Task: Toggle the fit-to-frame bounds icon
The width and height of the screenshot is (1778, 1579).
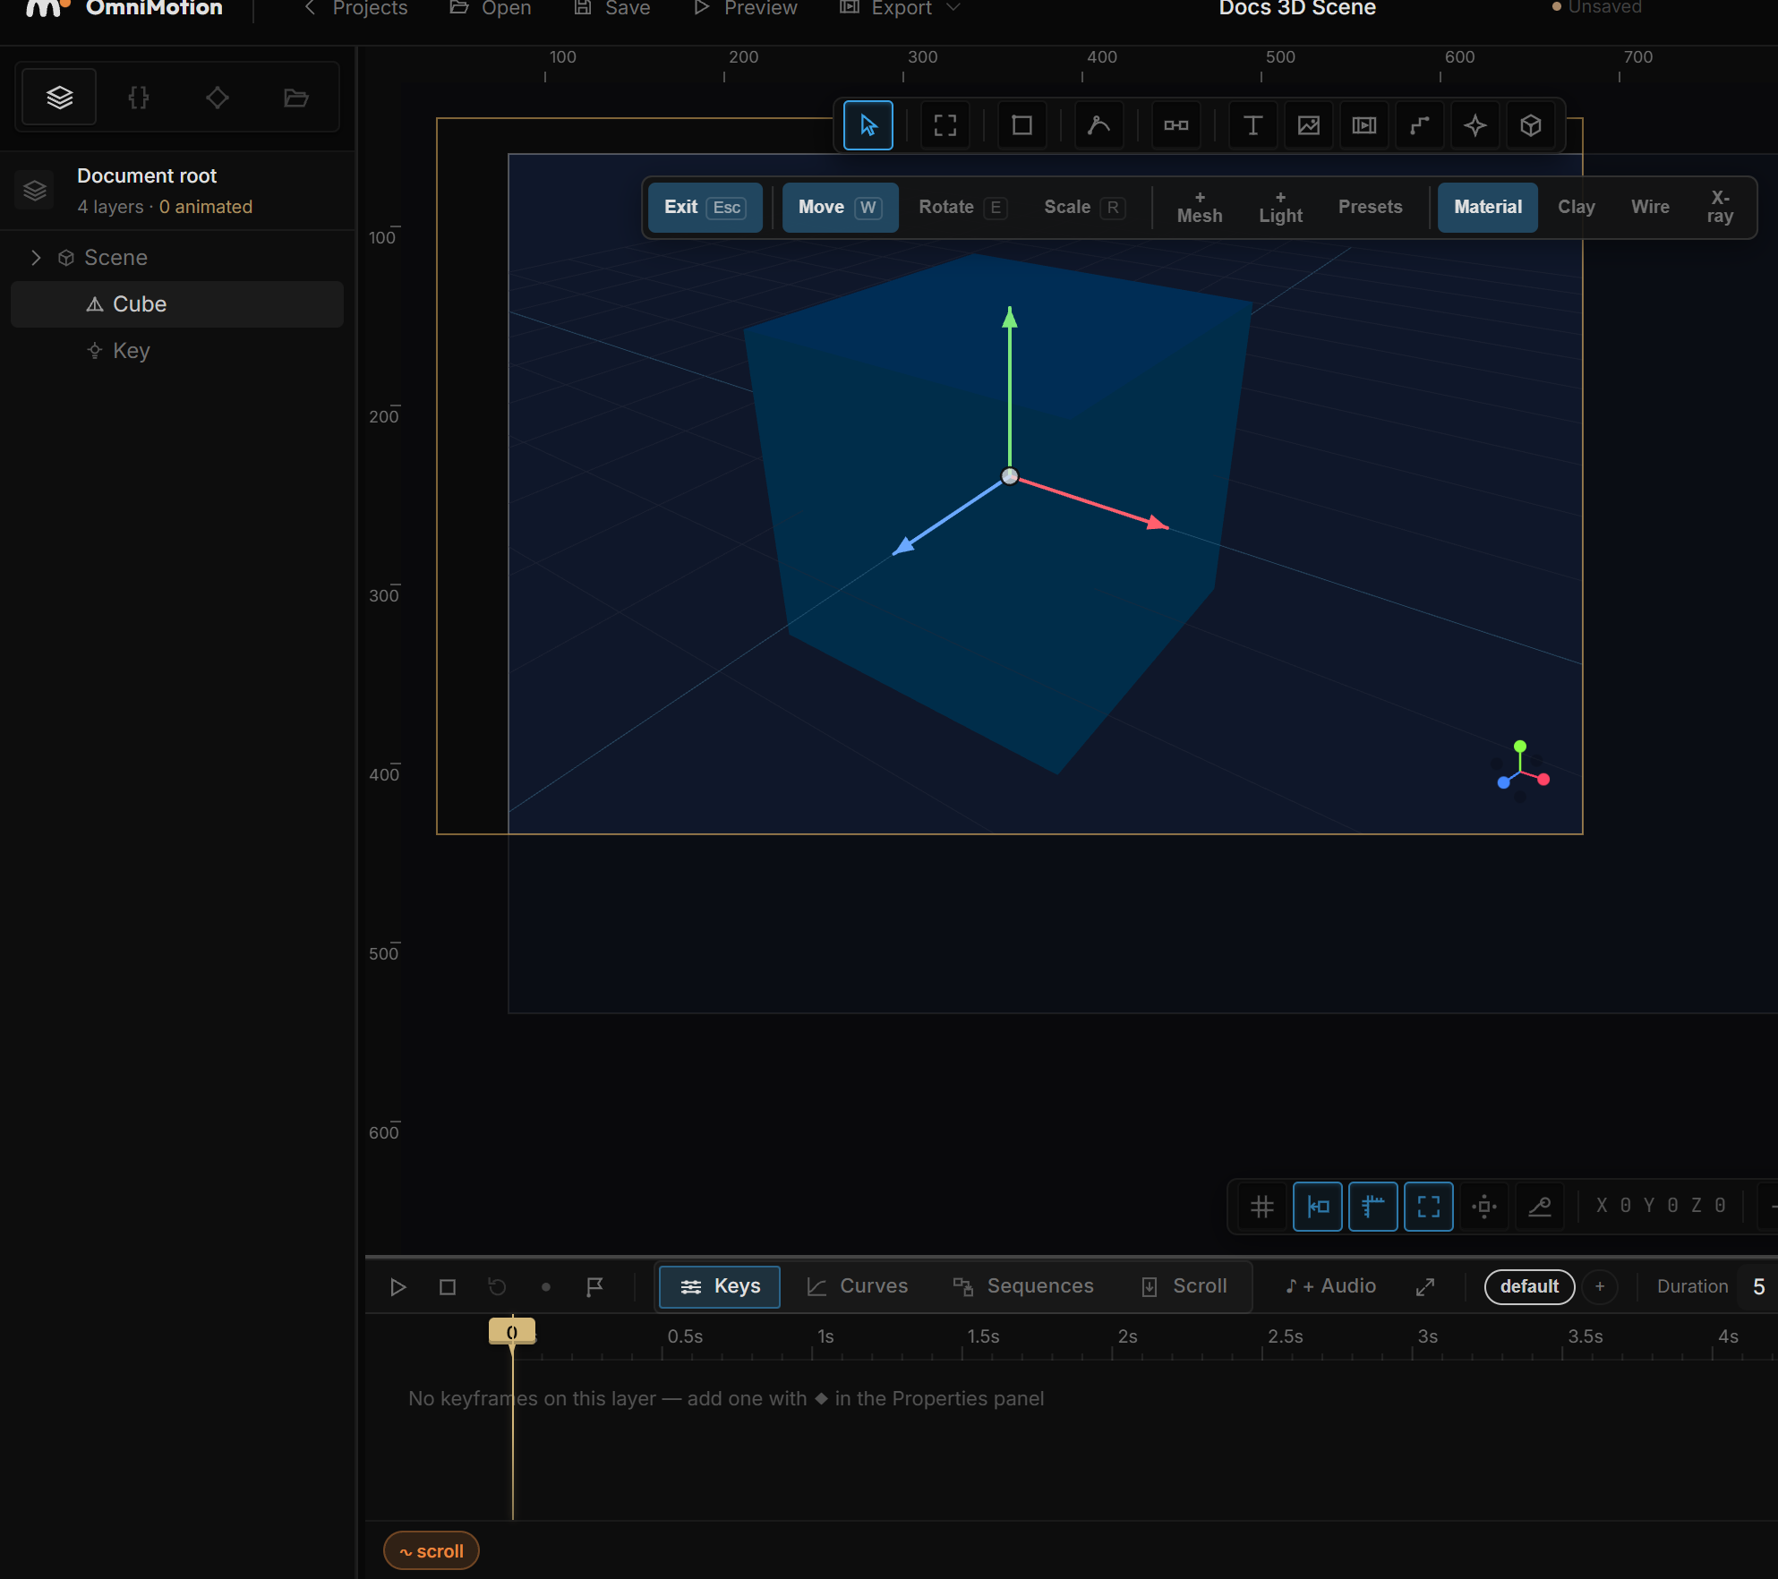Action: click(1428, 1207)
